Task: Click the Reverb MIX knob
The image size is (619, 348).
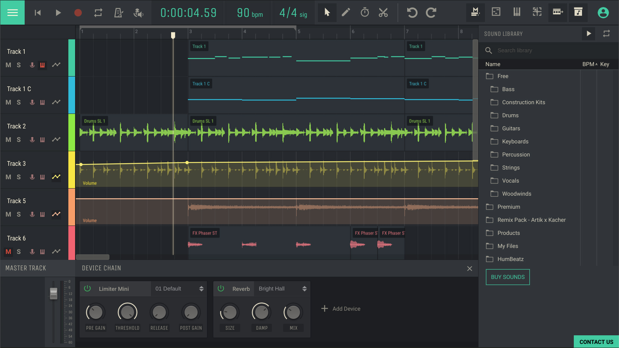Action: [x=293, y=312]
